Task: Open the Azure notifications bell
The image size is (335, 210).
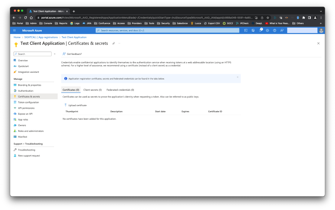Action: 261,30
